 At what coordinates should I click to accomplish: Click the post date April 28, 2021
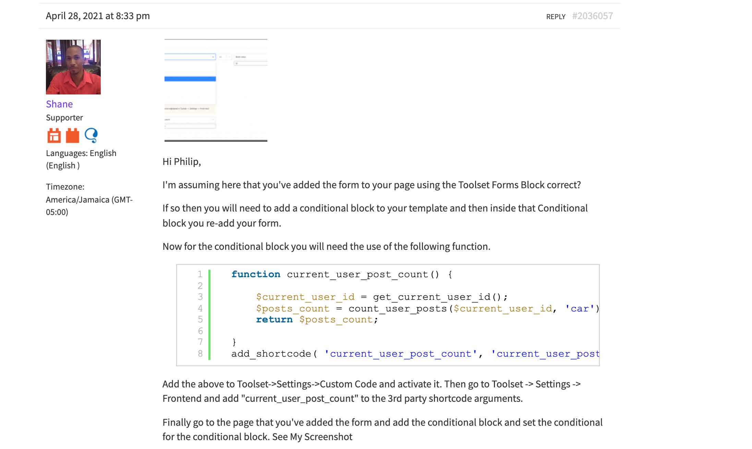click(98, 16)
